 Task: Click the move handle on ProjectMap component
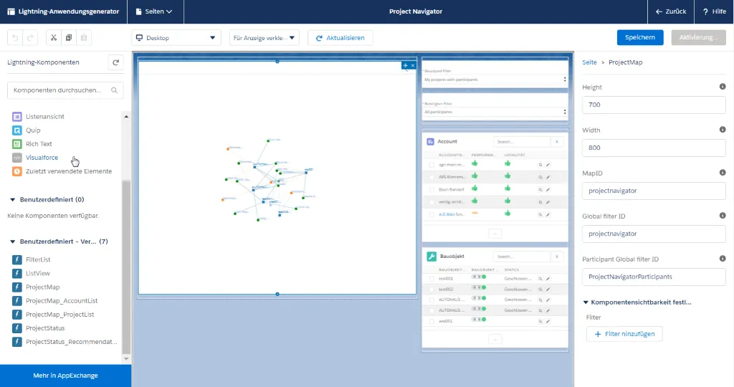[x=406, y=65]
